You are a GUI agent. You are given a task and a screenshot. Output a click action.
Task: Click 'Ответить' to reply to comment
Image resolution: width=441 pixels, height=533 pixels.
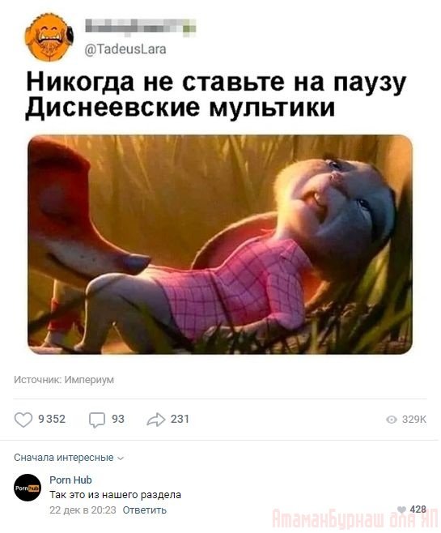click(x=145, y=510)
